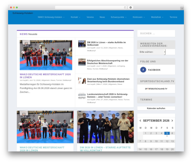Open 'WAKO Deutsche Meisterschaft 2026 in Lünen' purple headline
This screenshot has height=163, width=192.
[45, 76]
